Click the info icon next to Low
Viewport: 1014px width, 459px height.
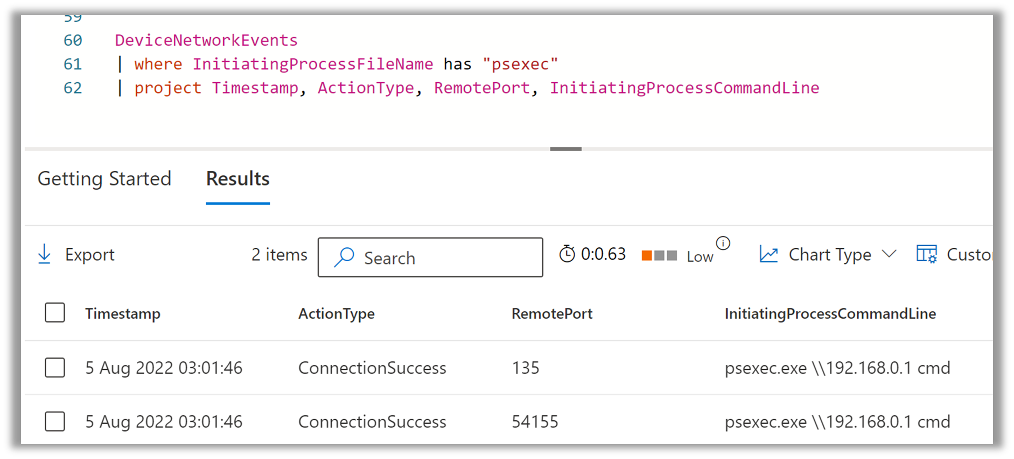(723, 243)
